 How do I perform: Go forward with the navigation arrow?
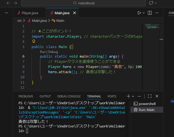tap(15, 3)
